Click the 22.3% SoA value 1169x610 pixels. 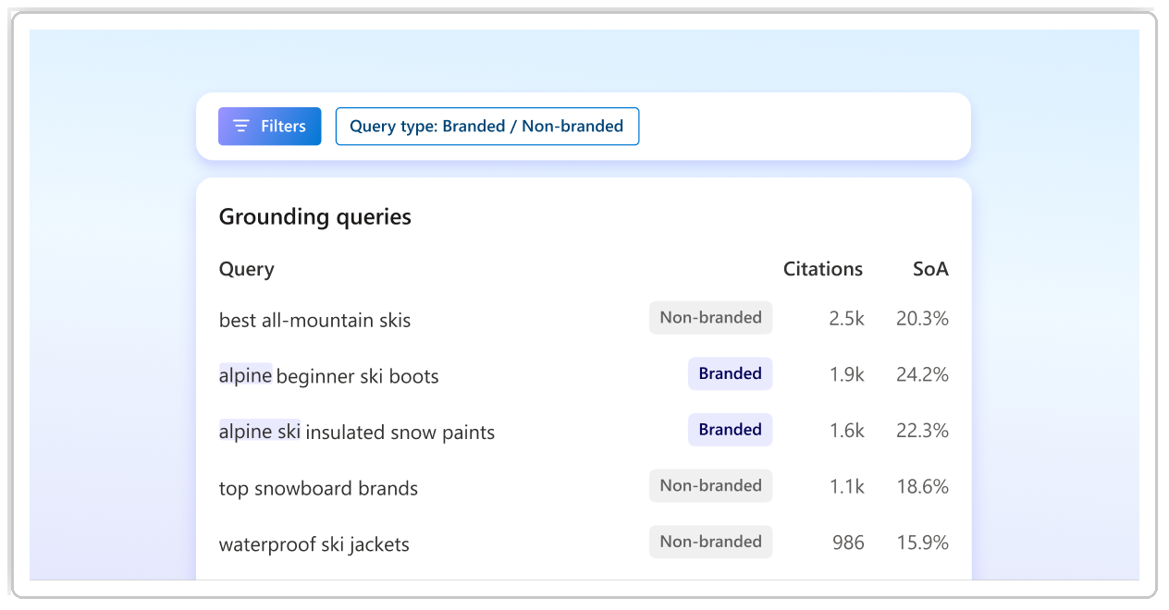[x=922, y=431]
